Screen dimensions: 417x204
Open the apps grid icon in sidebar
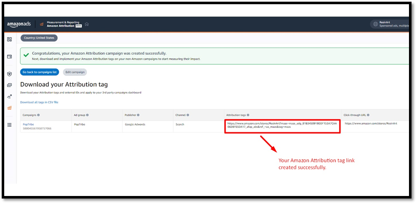pyautogui.click(x=10, y=125)
